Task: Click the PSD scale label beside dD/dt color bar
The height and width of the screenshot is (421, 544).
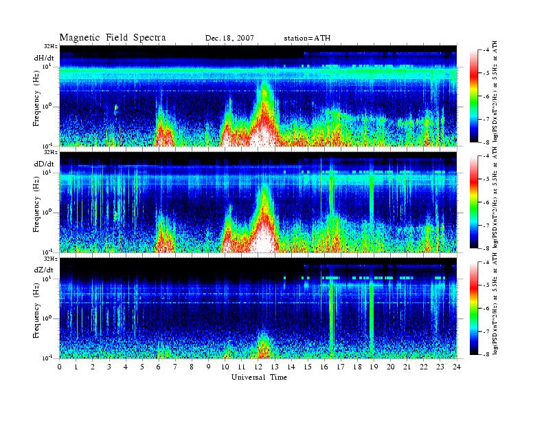Action: [x=495, y=197]
